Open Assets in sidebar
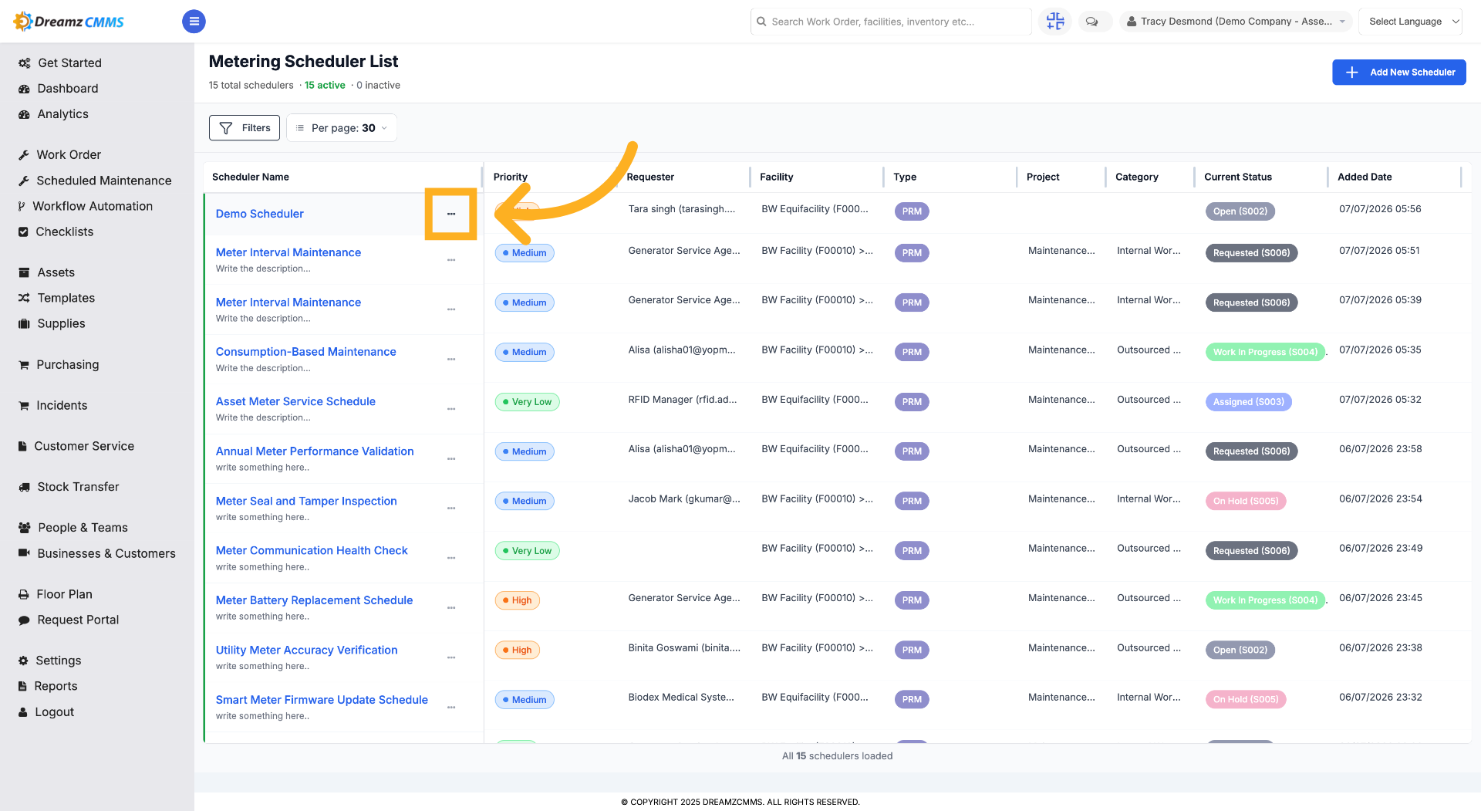This screenshot has width=1481, height=811. pyautogui.click(x=56, y=272)
